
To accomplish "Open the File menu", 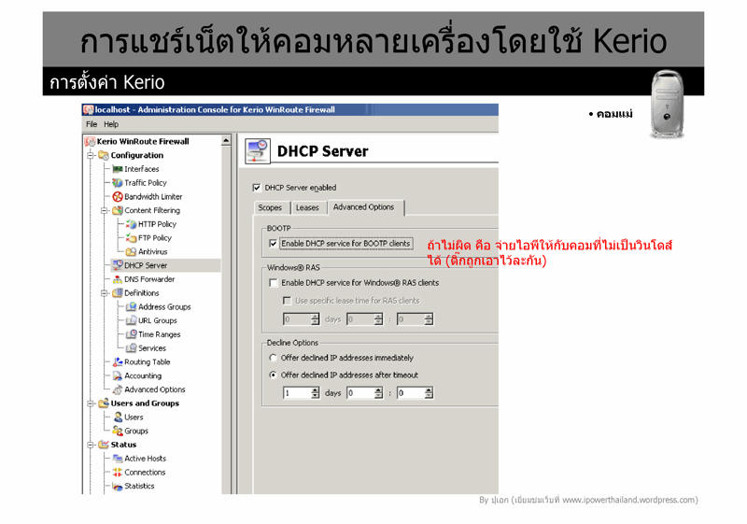I will (x=92, y=124).
